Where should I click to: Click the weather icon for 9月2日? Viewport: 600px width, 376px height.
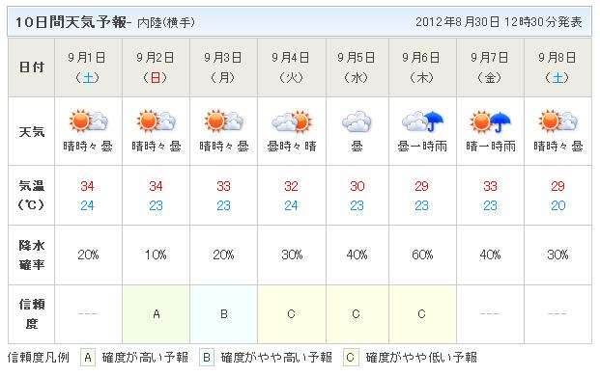click(157, 121)
